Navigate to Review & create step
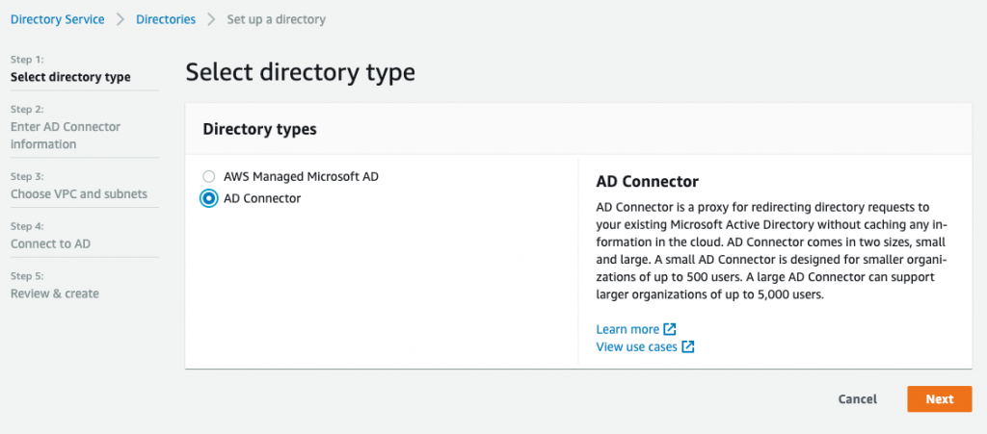The width and height of the screenshot is (987, 434). pos(55,294)
